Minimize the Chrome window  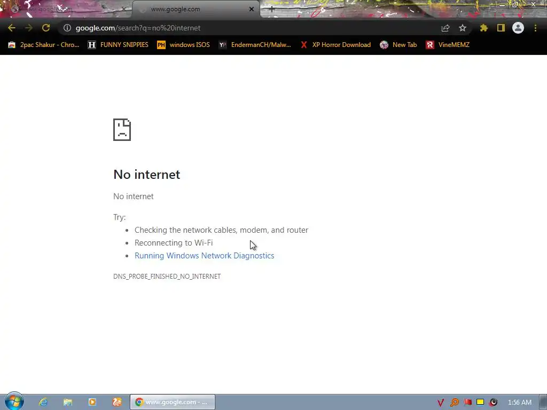pyautogui.click(x=502, y=5)
